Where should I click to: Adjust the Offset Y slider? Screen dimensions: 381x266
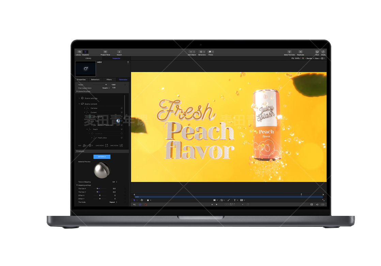tap(100, 199)
